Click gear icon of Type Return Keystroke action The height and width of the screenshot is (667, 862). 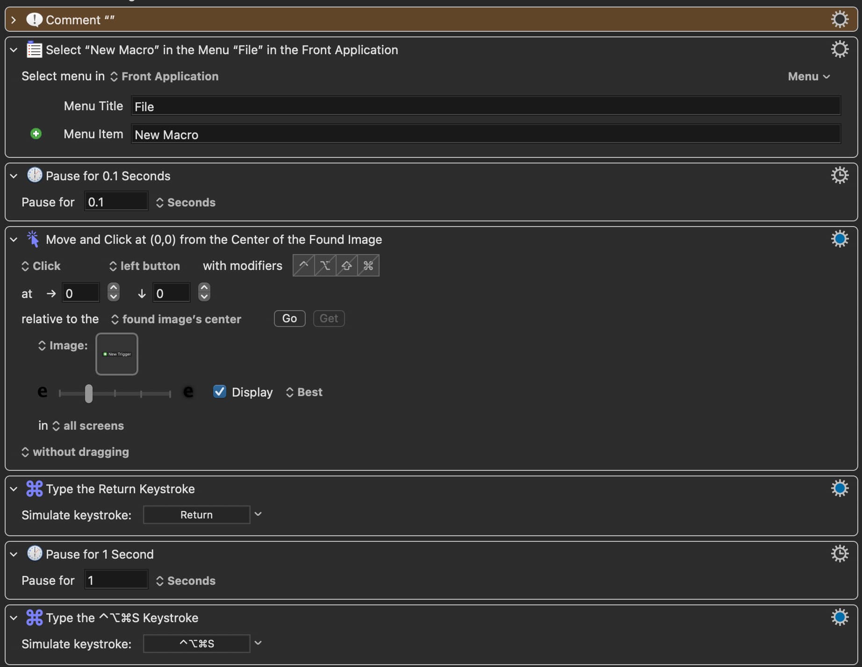[839, 489]
